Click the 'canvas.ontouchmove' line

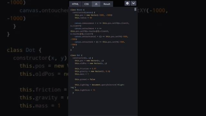point(88,29)
